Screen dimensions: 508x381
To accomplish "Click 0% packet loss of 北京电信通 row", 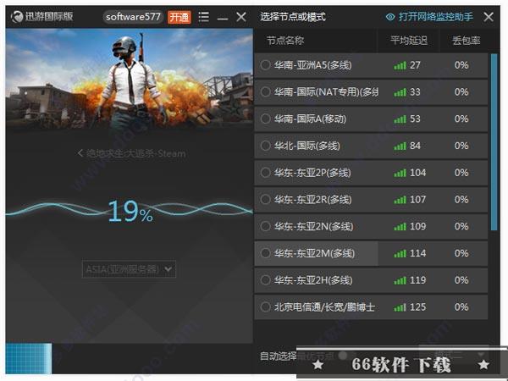I will 461,307.
